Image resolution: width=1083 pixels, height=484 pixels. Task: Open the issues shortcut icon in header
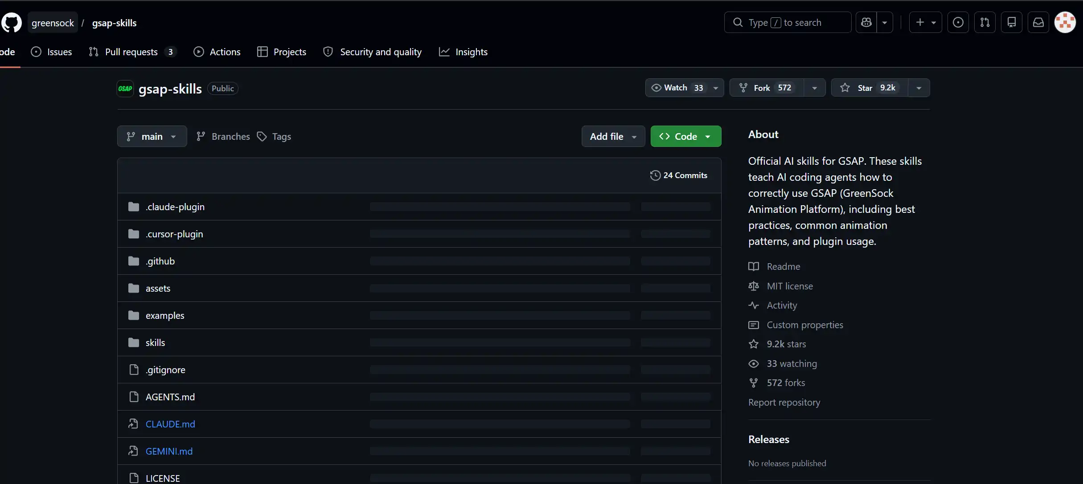pyautogui.click(x=958, y=22)
